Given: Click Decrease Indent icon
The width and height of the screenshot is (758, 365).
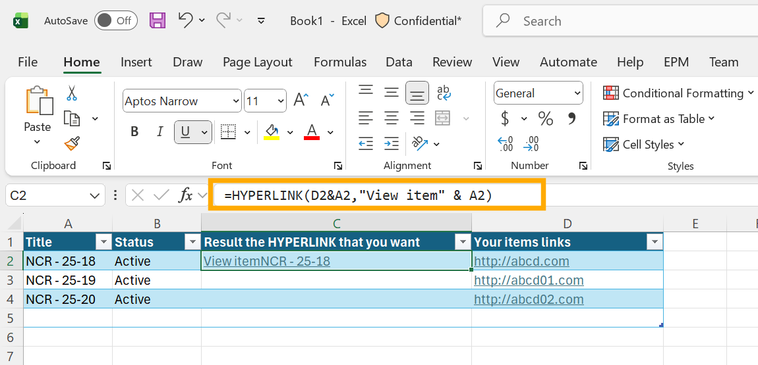Looking at the screenshot, I should click(x=366, y=143).
